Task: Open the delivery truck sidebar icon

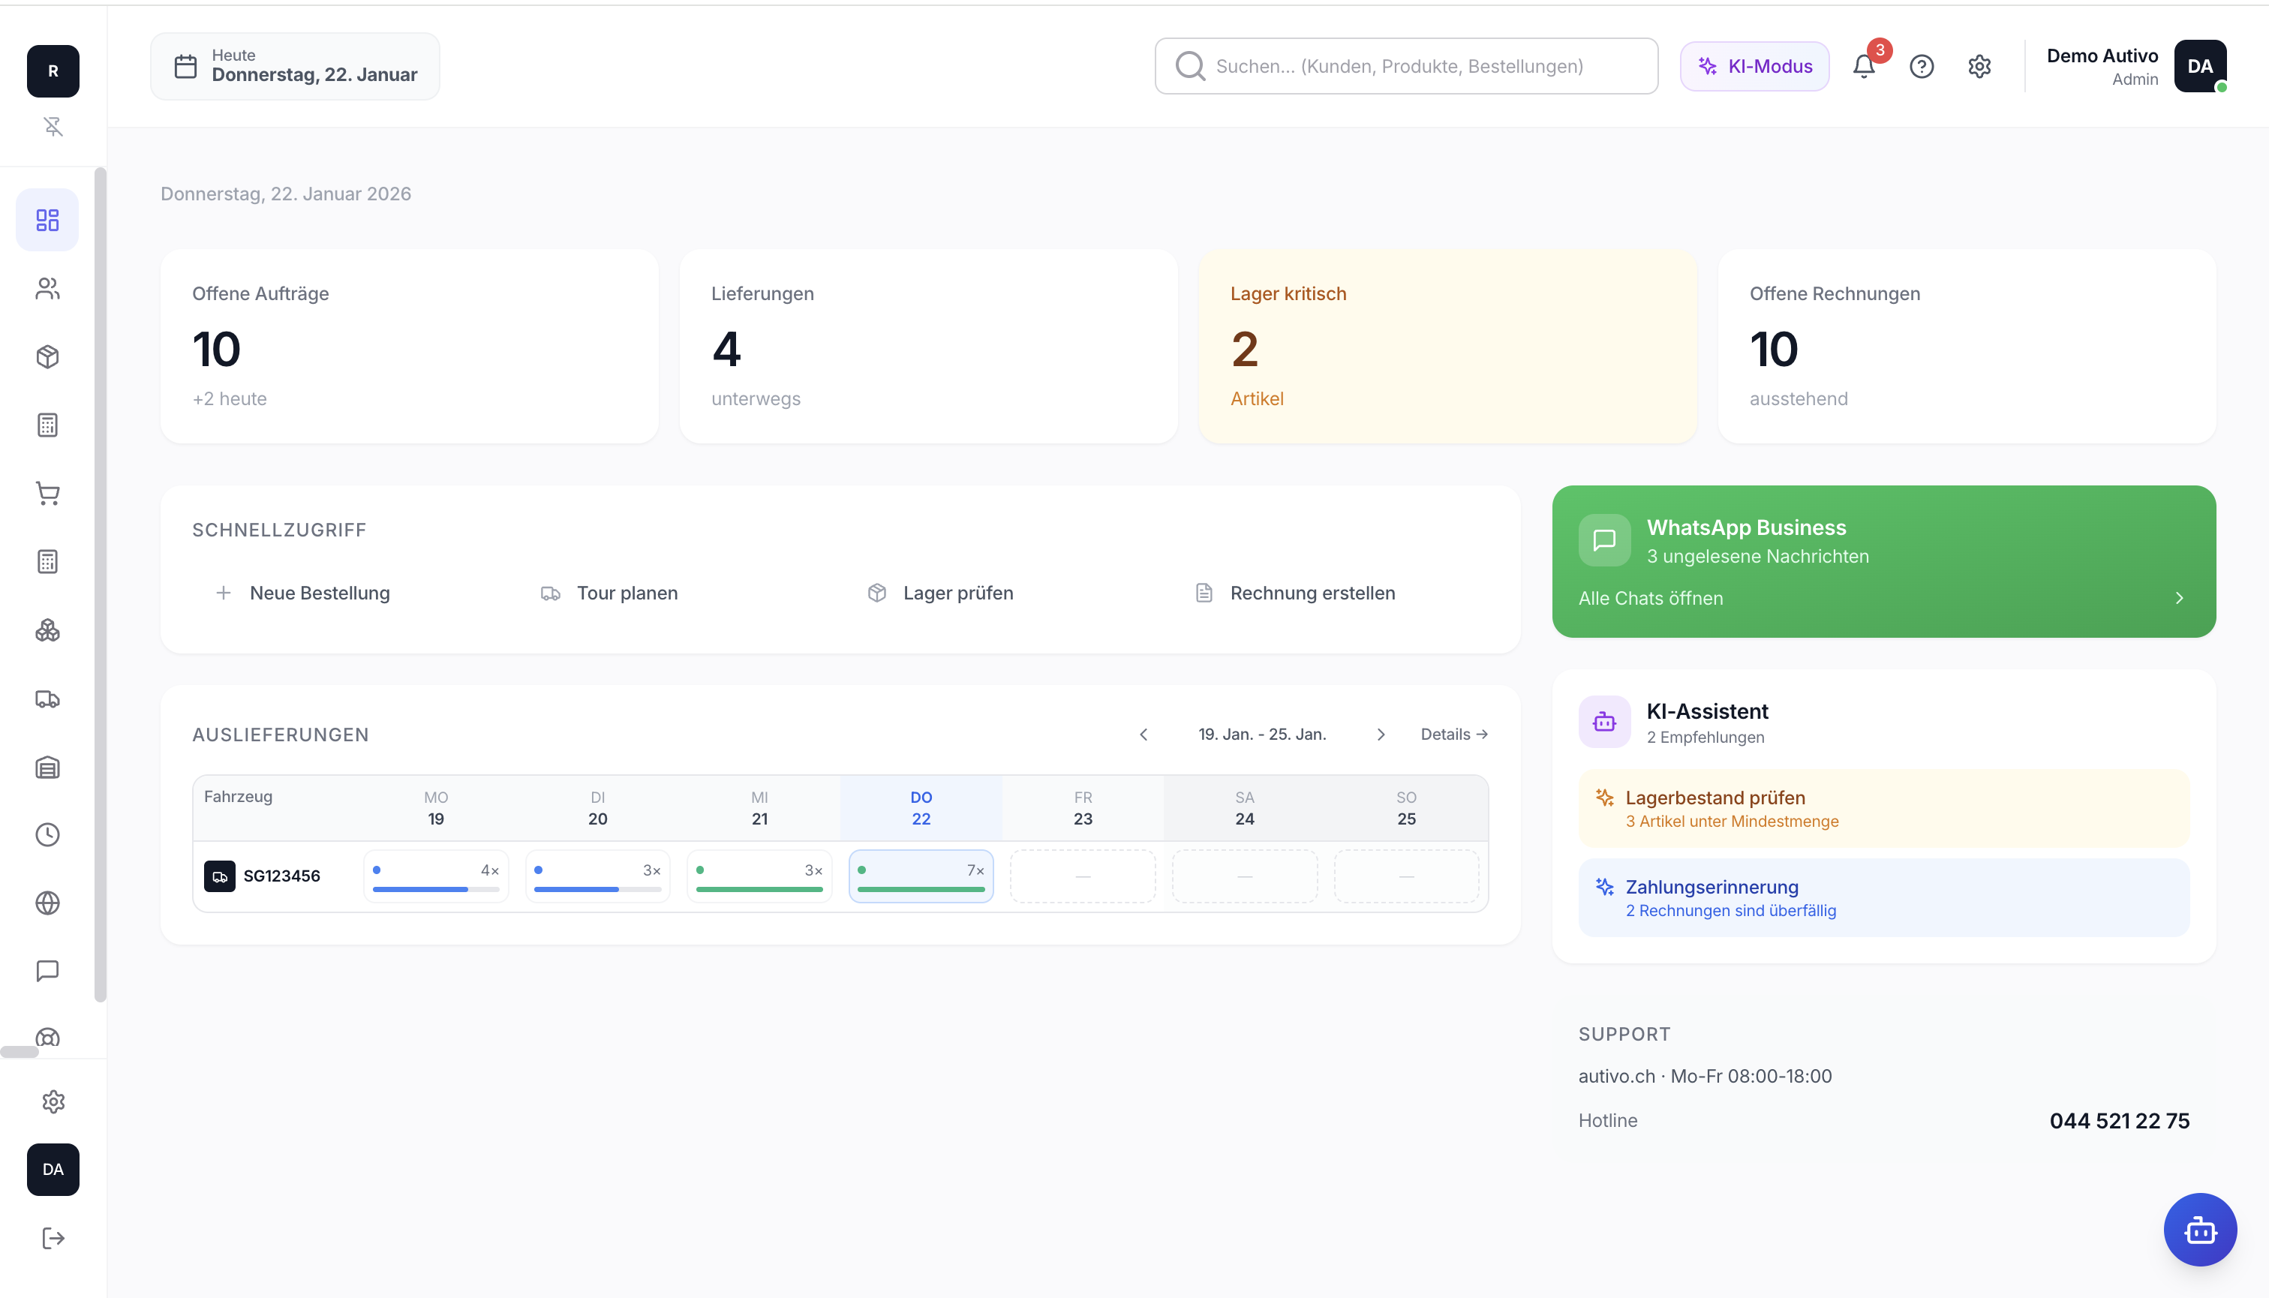Action: pos(47,699)
